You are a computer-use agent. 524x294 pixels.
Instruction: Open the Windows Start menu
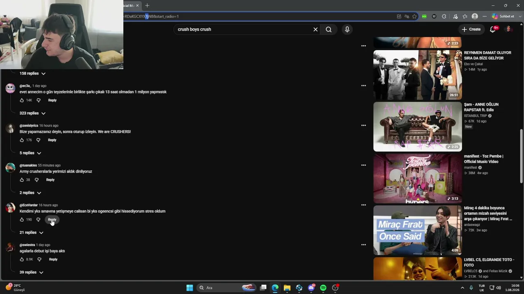pyautogui.click(x=190, y=288)
